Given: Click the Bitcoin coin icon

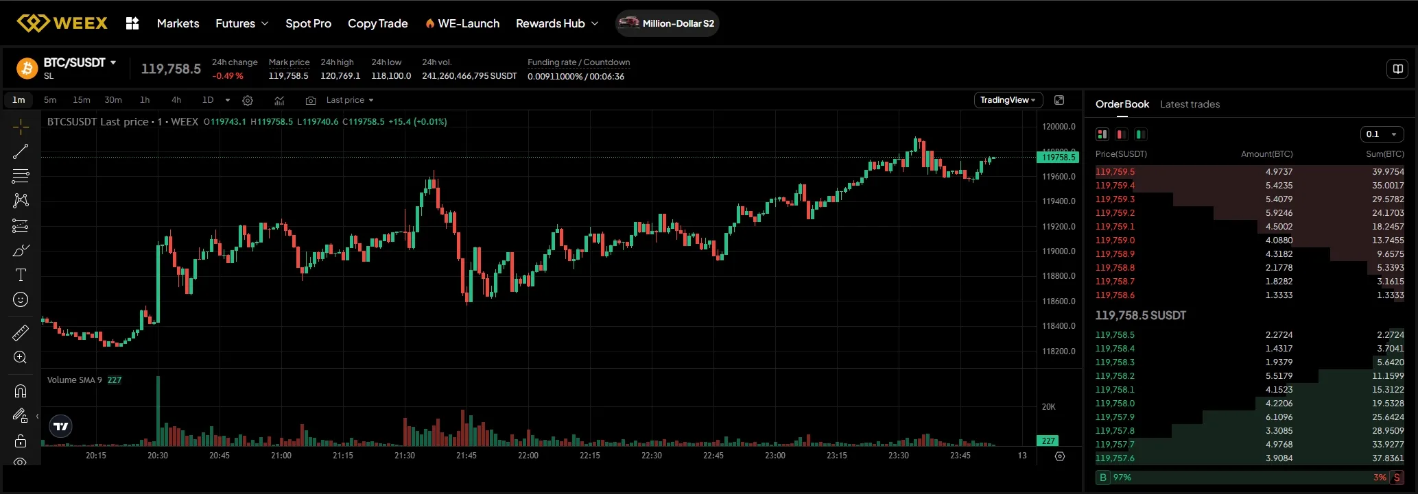Looking at the screenshot, I should point(27,69).
